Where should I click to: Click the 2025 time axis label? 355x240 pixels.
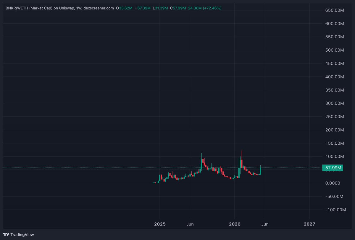[x=160, y=224]
